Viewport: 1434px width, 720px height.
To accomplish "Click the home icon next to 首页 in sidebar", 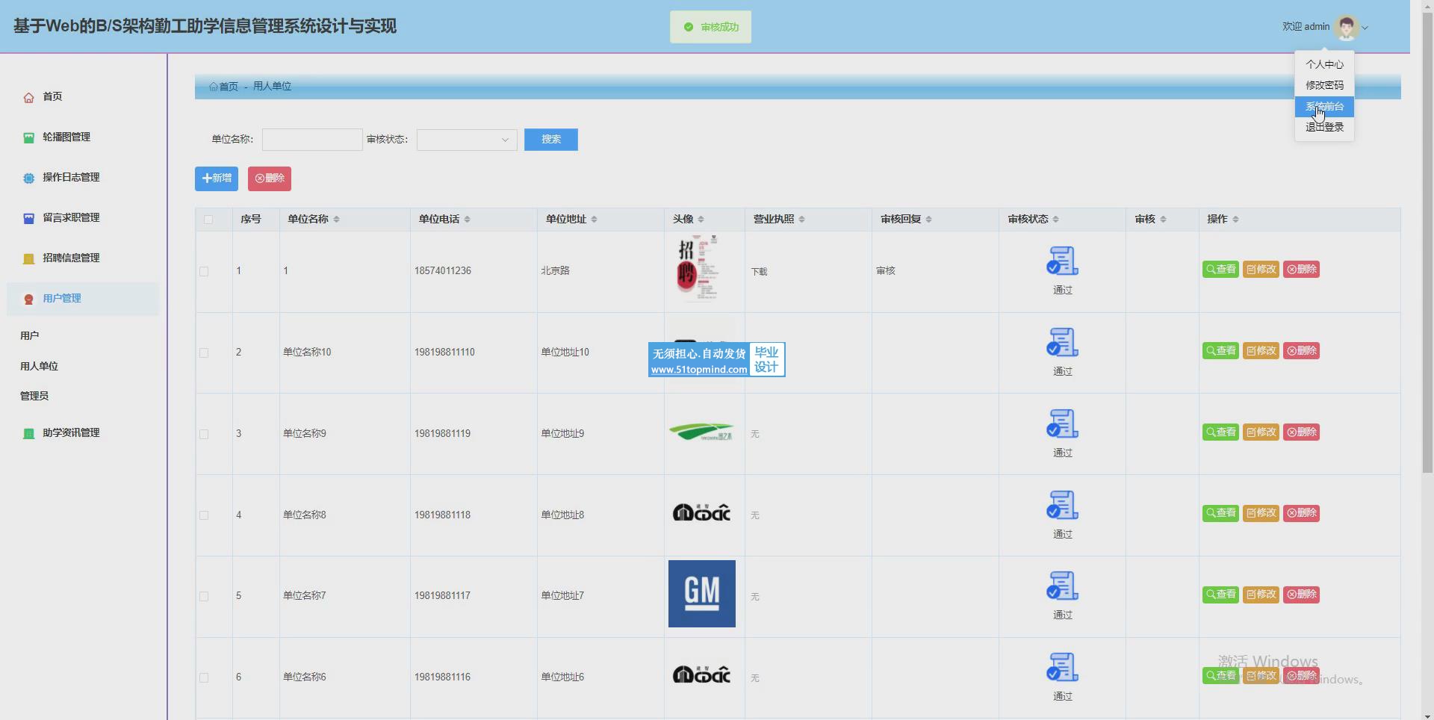I will 28,98.
